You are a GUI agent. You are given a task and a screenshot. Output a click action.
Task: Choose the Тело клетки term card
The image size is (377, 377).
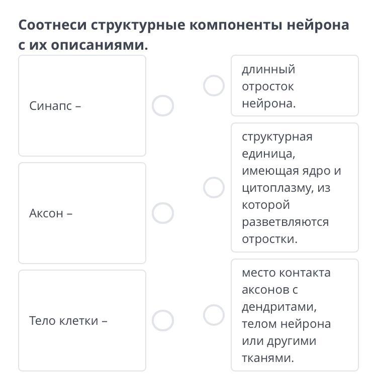pos(82,320)
